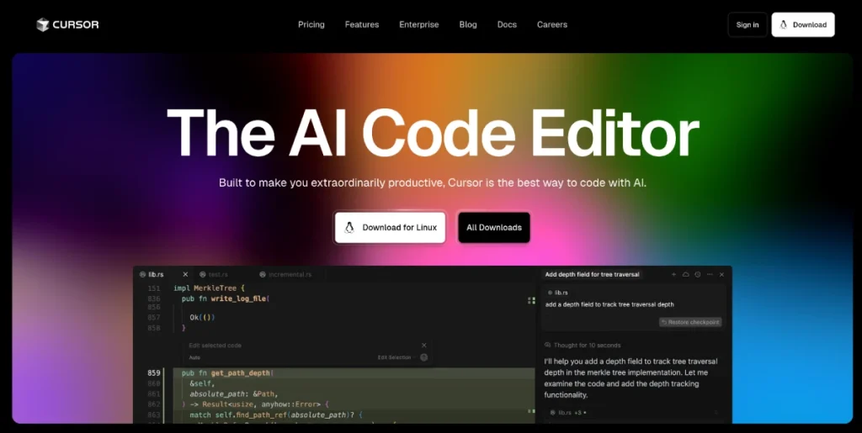This screenshot has height=433, width=862.
Task: Click the Result<usize, anyhow::Error> code line
Action: coord(255,404)
